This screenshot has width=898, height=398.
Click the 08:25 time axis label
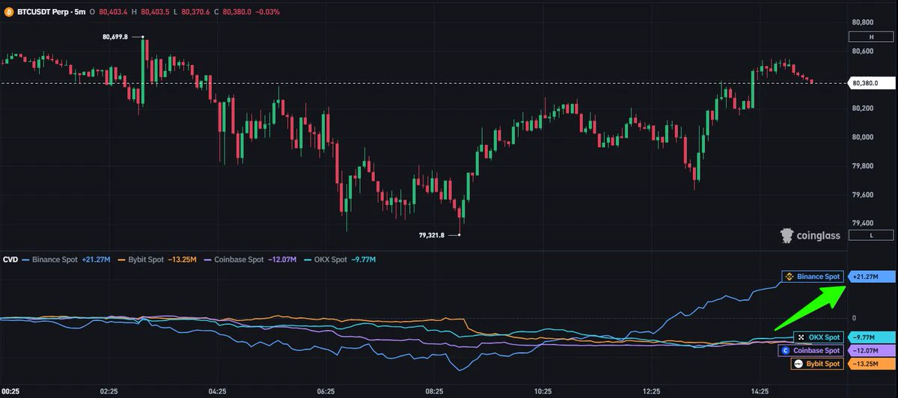pos(434,391)
